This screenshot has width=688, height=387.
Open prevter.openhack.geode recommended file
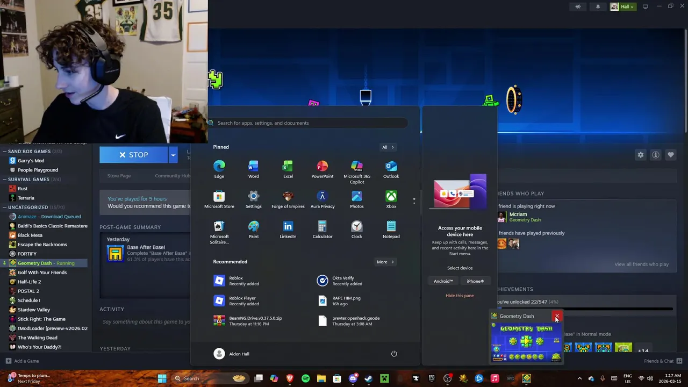349,321
